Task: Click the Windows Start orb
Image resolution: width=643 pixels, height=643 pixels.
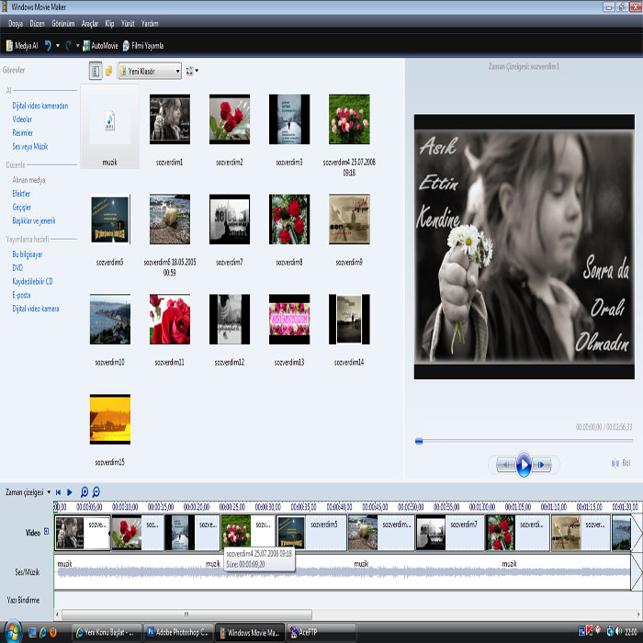Action: 12,632
